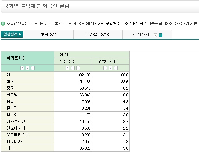Sort 구성비 (%) column descending
Image resolution: width=199 pixels, height=152 pixels.
tap(110, 68)
